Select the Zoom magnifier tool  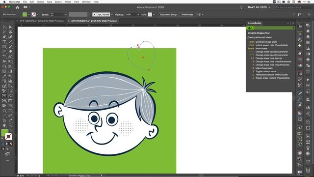10,125
